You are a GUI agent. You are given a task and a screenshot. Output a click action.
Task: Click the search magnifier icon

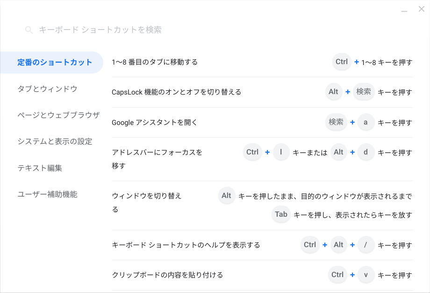[29, 30]
